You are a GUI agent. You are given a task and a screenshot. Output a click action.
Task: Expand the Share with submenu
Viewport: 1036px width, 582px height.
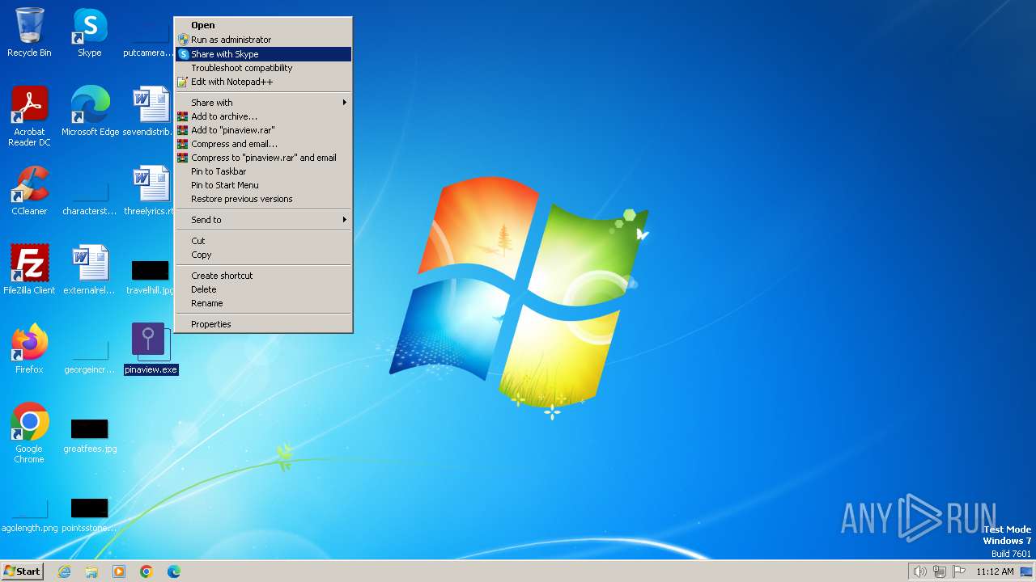point(264,103)
